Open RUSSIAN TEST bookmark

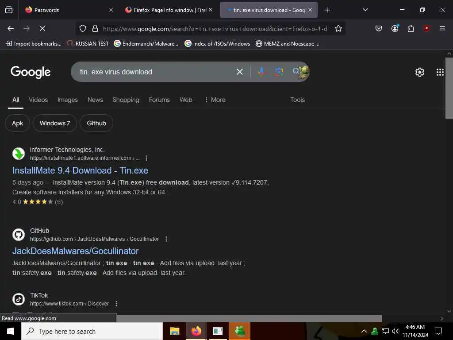pyautogui.click(x=88, y=44)
